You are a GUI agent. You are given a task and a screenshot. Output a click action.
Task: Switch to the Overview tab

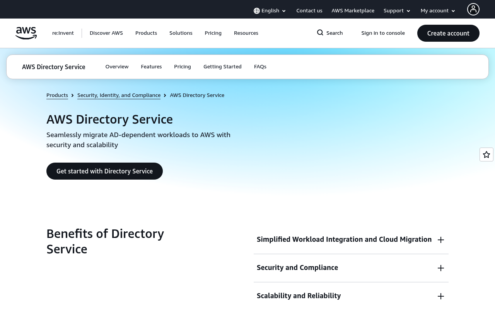(117, 67)
